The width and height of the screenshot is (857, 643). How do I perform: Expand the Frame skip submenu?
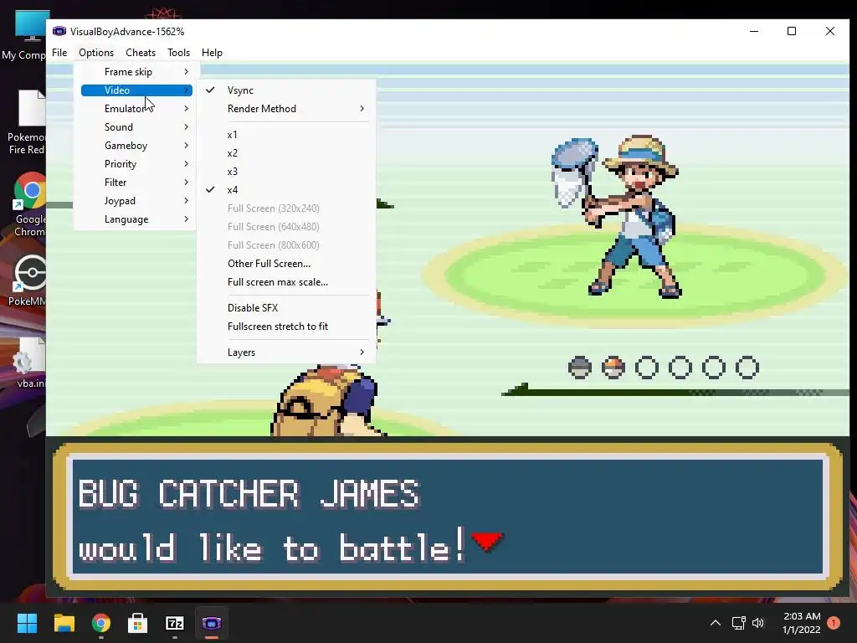(x=136, y=72)
